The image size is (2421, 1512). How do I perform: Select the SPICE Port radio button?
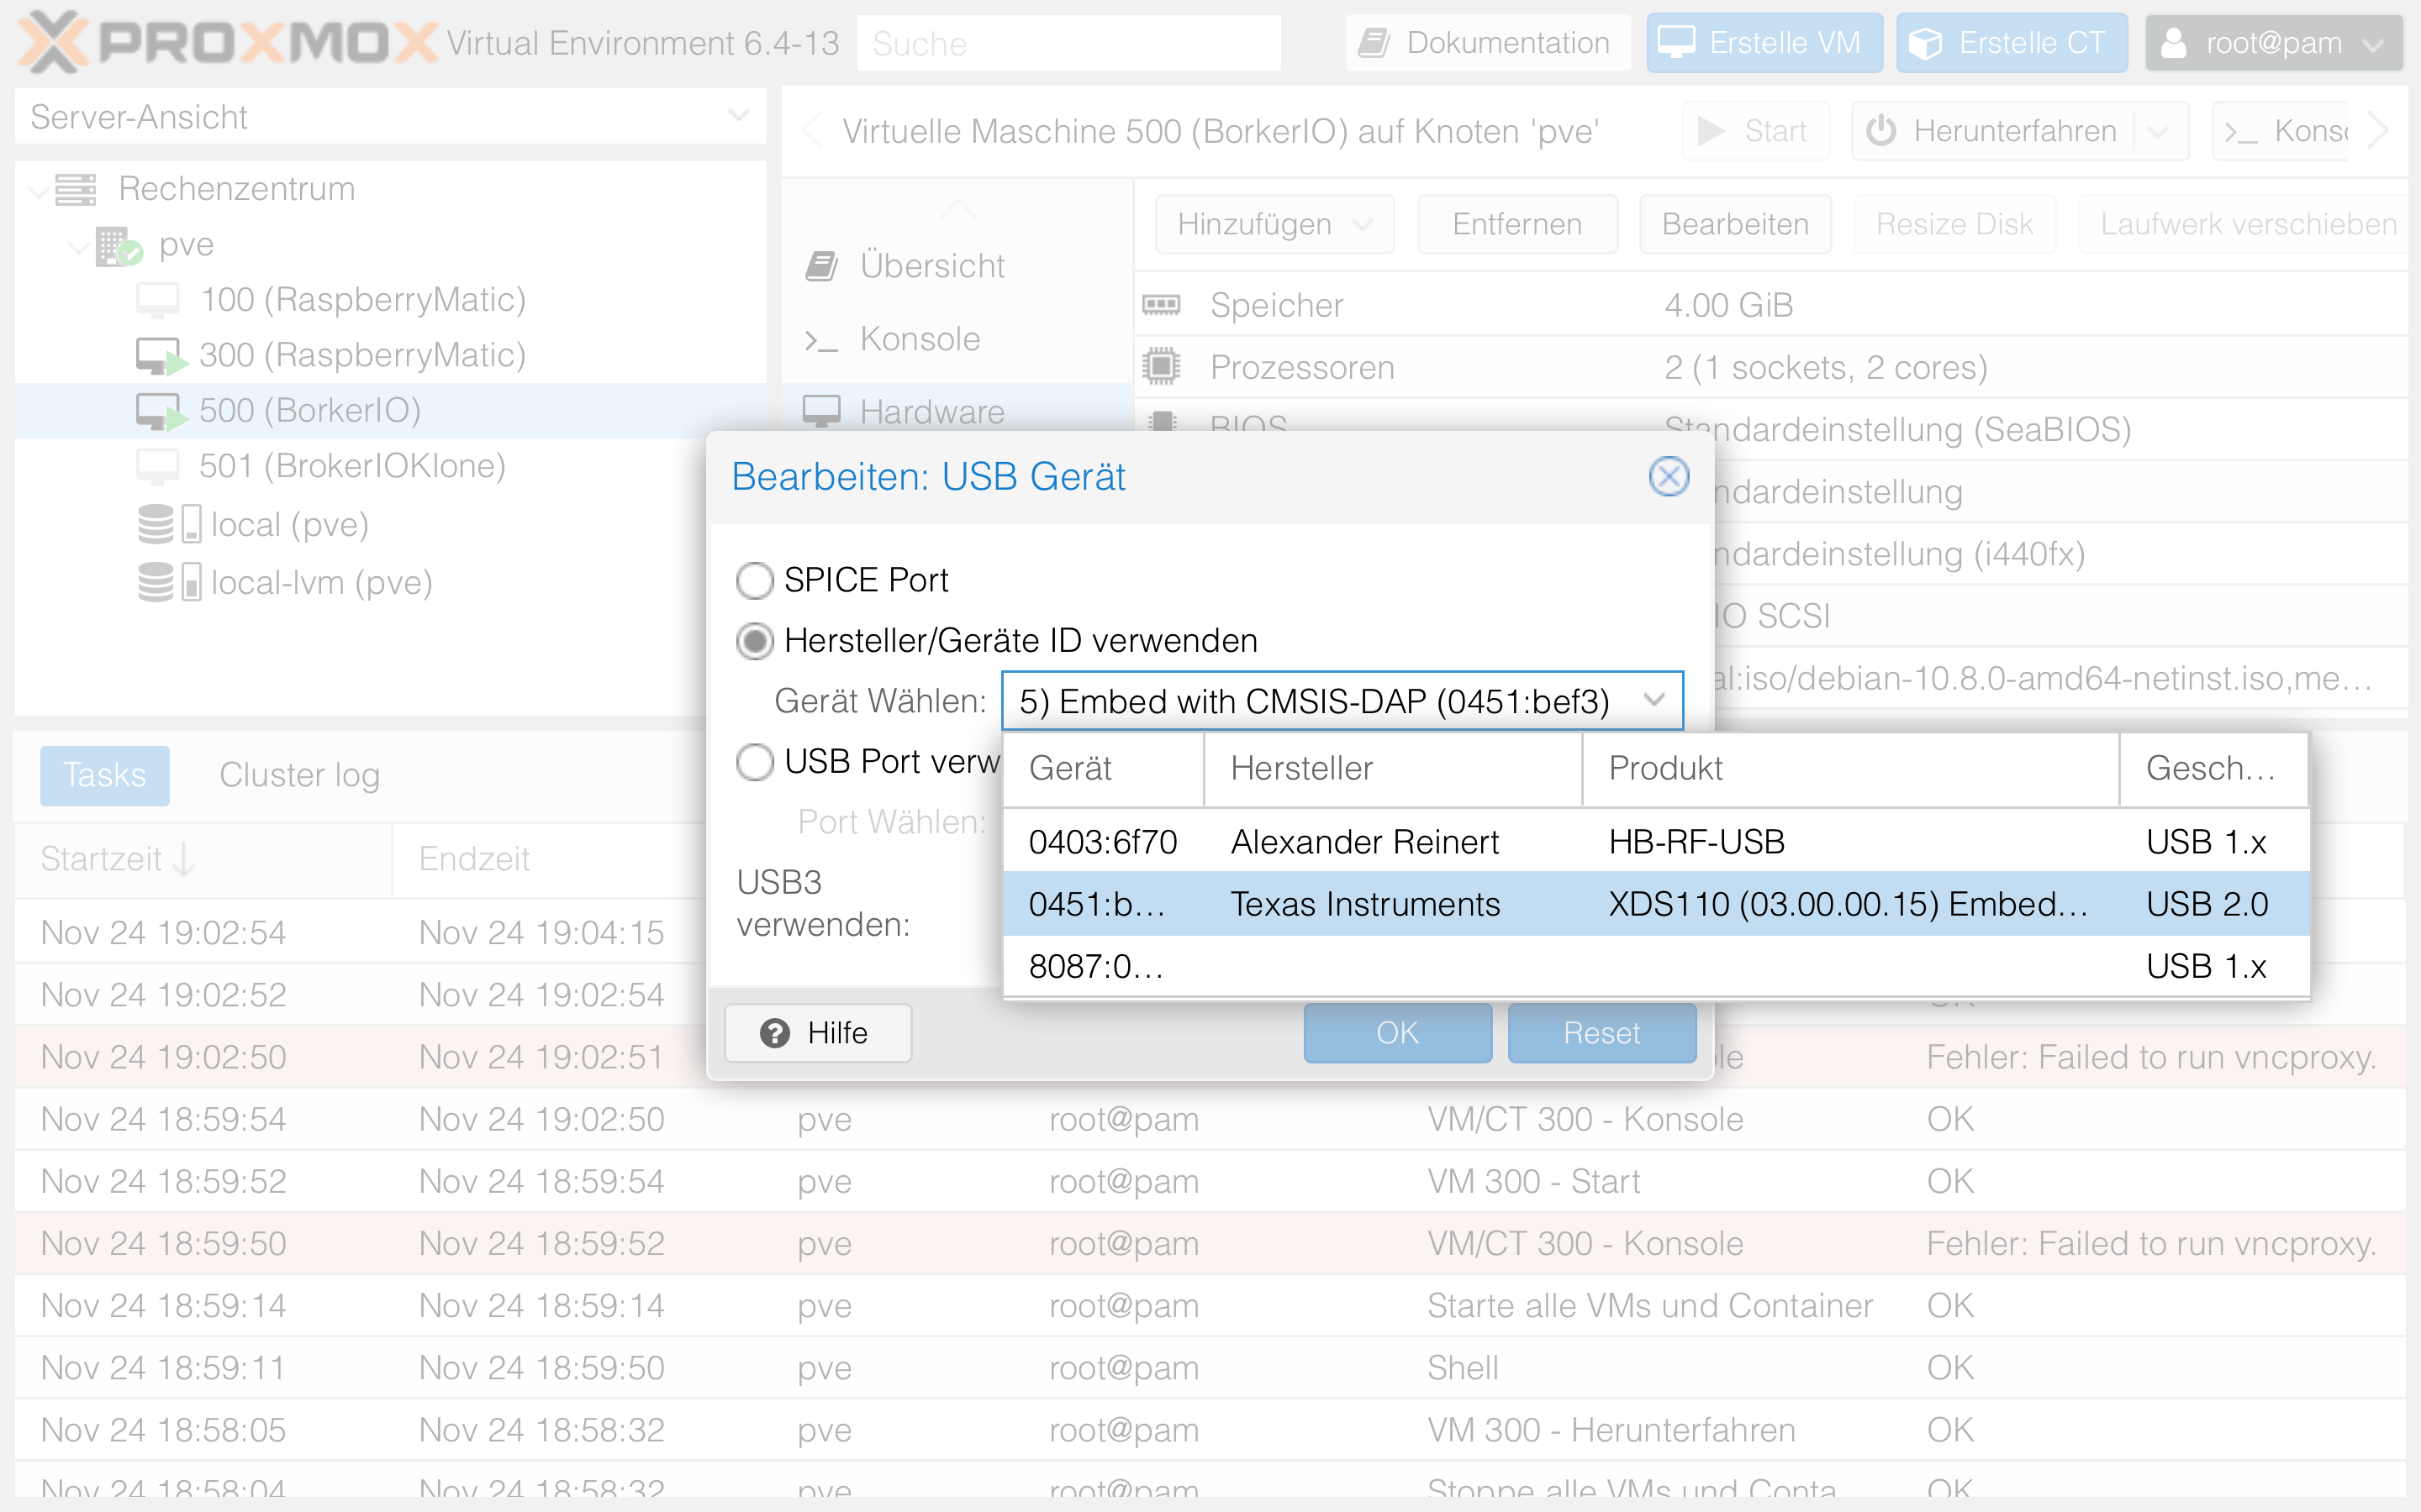pos(754,580)
